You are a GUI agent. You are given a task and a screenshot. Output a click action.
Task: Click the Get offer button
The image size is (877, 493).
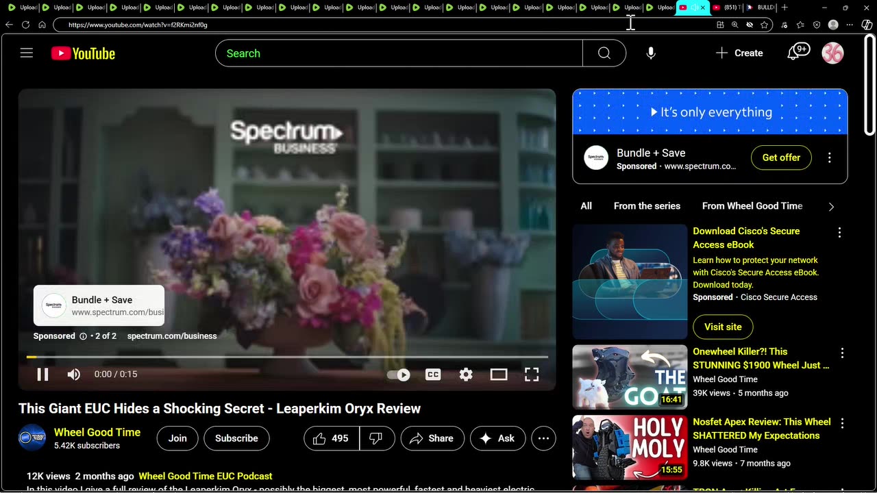(x=781, y=157)
